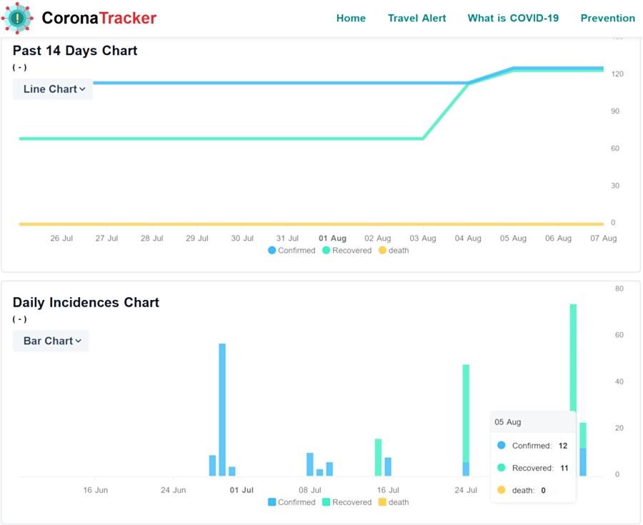Go to the Travel Alert page
Screen dimensions: 643x525
(x=417, y=19)
